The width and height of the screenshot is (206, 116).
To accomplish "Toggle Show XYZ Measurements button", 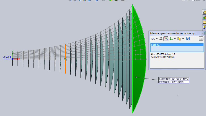I will pos(166,39).
